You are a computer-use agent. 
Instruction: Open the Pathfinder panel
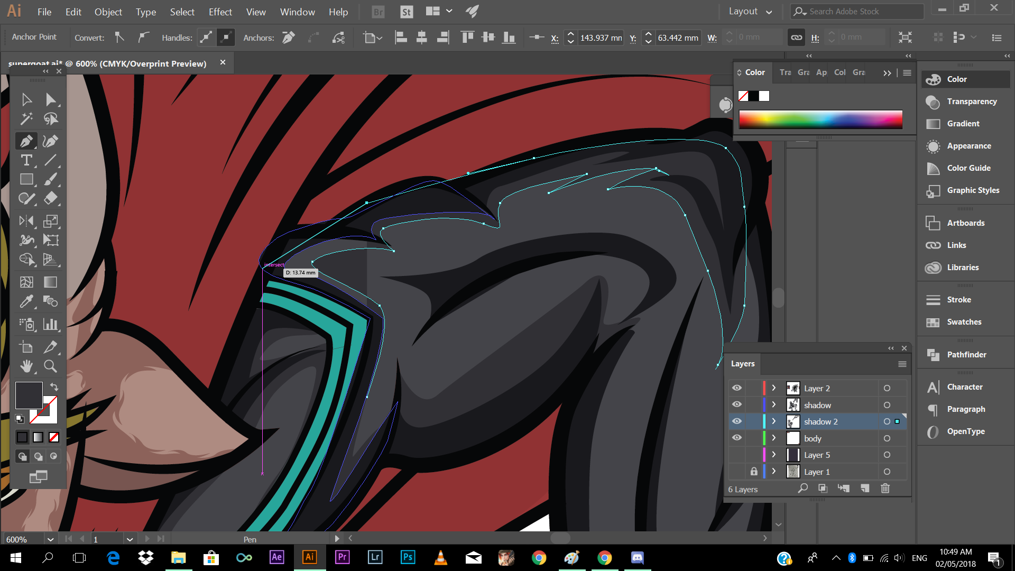coord(966,355)
